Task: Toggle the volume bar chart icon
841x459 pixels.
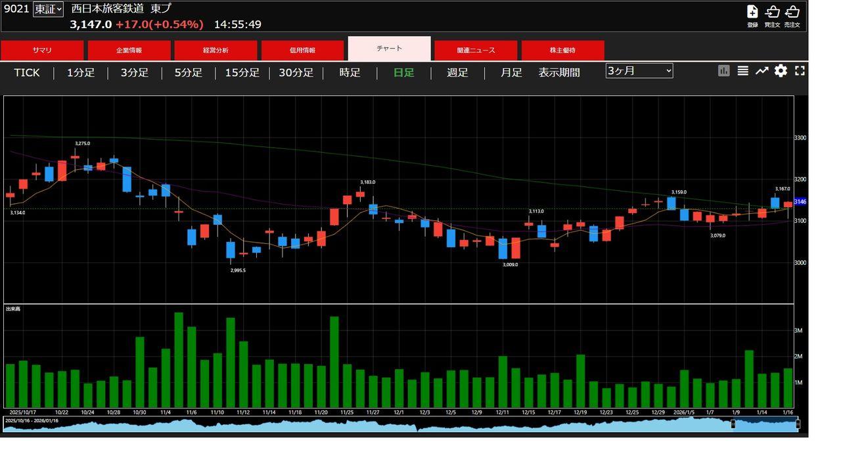Action: pyautogui.click(x=723, y=71)
